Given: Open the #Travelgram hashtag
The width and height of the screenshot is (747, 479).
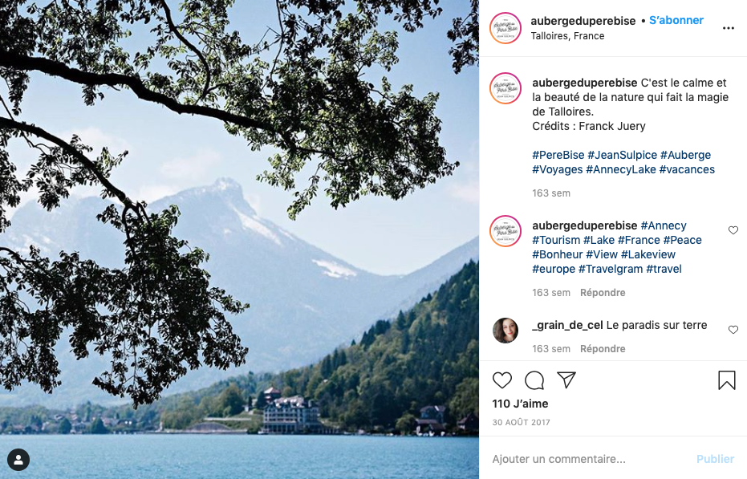Looking at the screenshot, I should click(611, 269).
